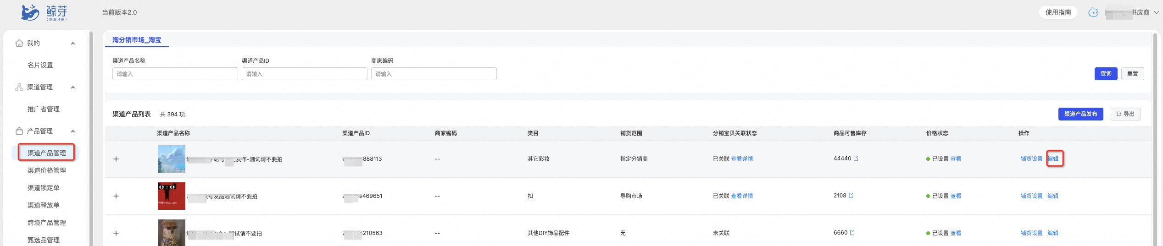The image size is (1163, 246).
Task: Click 编辑 for 其他DIY饰品配件 row
Action: (x=1053, y=233)
